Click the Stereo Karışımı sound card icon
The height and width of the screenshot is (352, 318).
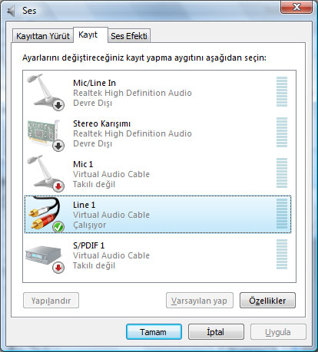coord(45,135)
